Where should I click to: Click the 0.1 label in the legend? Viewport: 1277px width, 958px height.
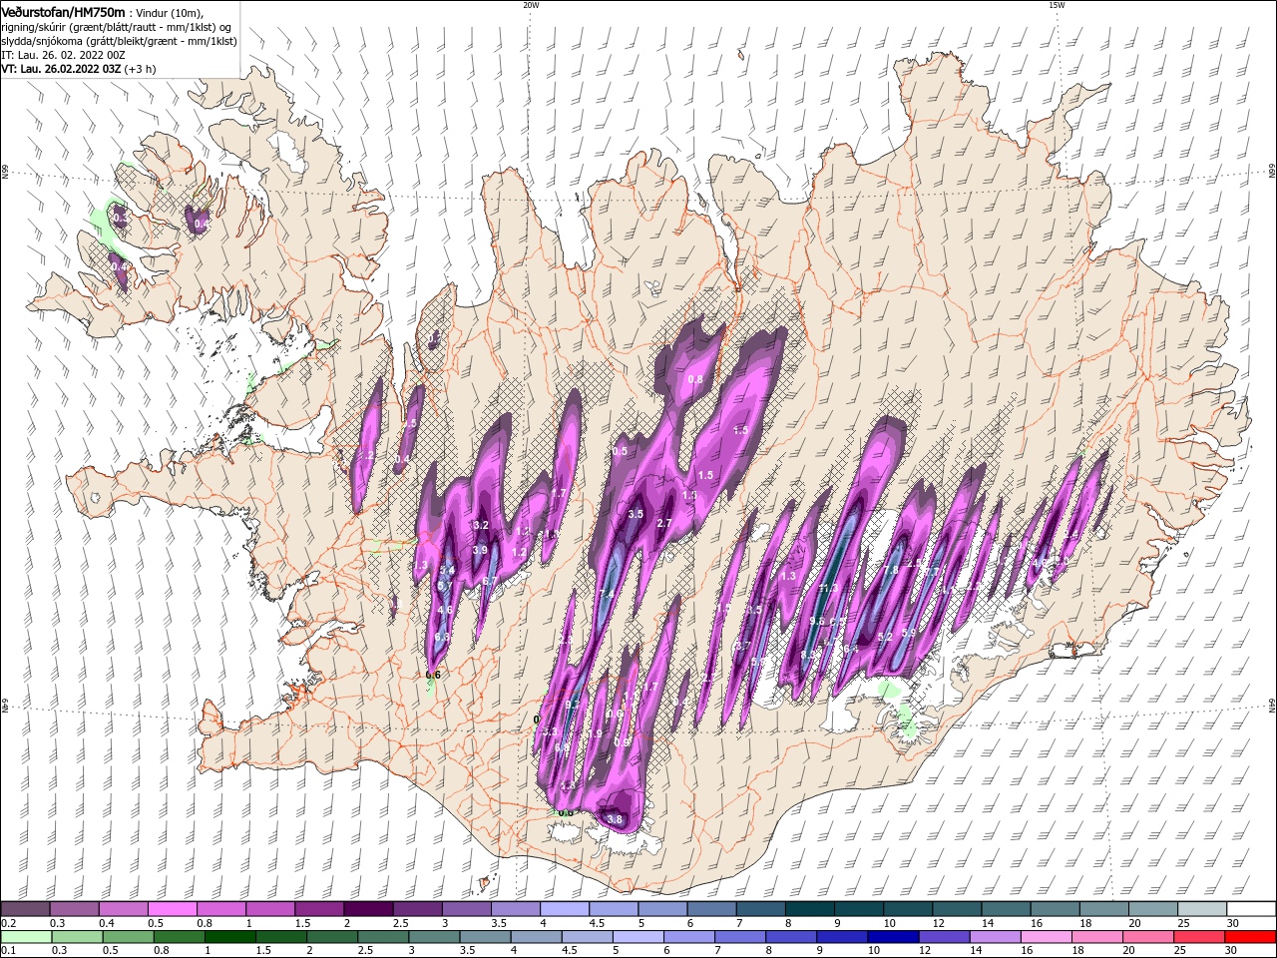click(x=8, y=950)
